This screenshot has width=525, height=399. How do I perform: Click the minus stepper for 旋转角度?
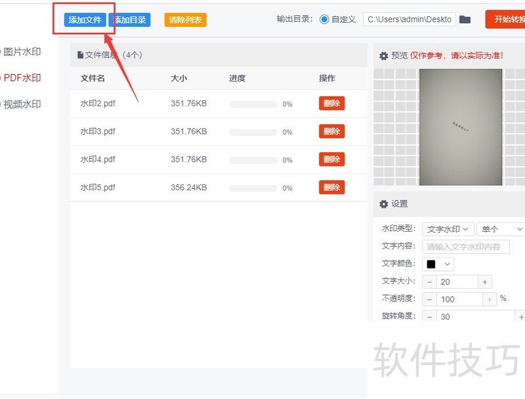click(x=429, y=316)
